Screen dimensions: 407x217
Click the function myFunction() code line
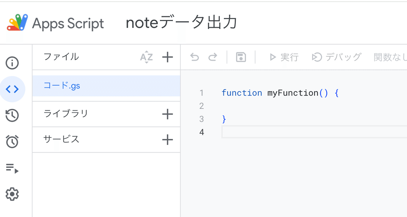(280, 93)
